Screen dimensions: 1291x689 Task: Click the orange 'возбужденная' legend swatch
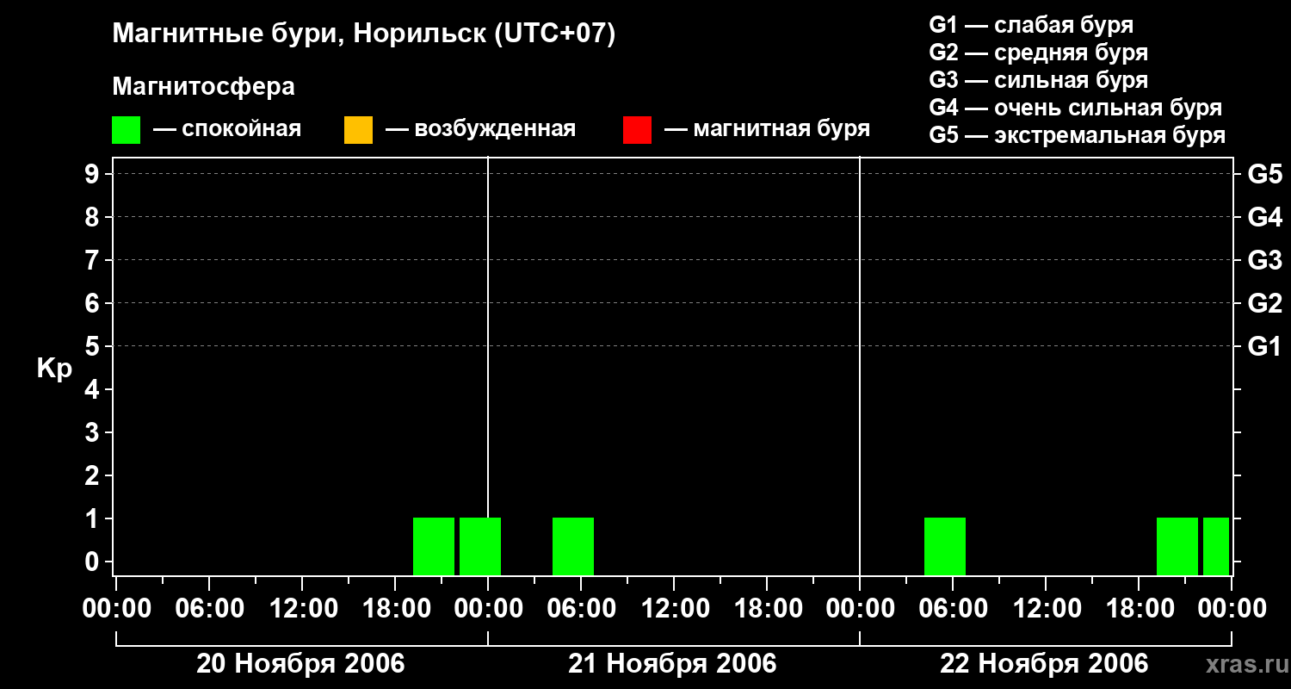[x=358, y=130]
